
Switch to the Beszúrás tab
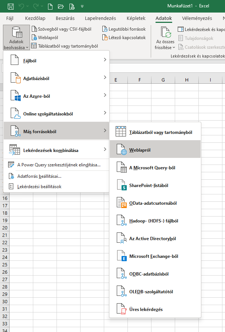point(65,18)
